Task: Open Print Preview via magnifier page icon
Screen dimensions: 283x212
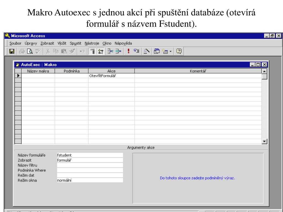Action: (30, 51)
